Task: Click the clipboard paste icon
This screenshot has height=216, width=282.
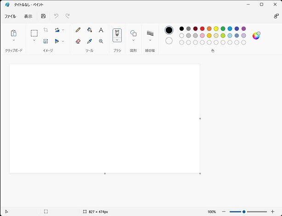Action: pyautogui.click(x=14, y=33)
